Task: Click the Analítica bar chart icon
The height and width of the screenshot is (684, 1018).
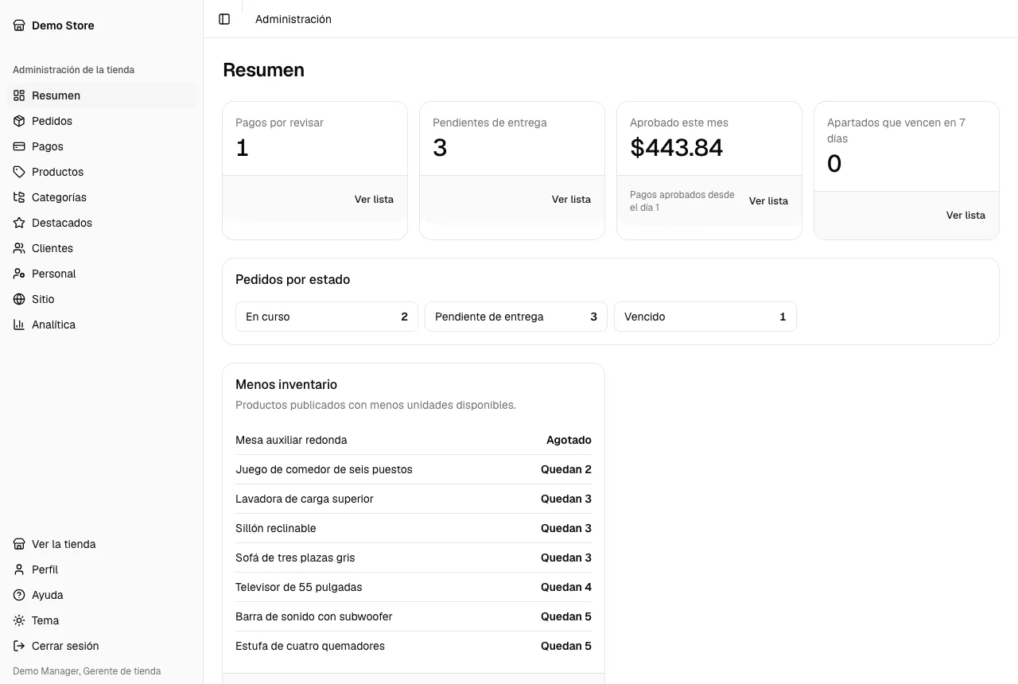Action: pos(19,325)
